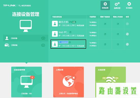140x98 pixels.
Task: Open 已连设备 connected devices tab
Action: [x=26, y=38]
